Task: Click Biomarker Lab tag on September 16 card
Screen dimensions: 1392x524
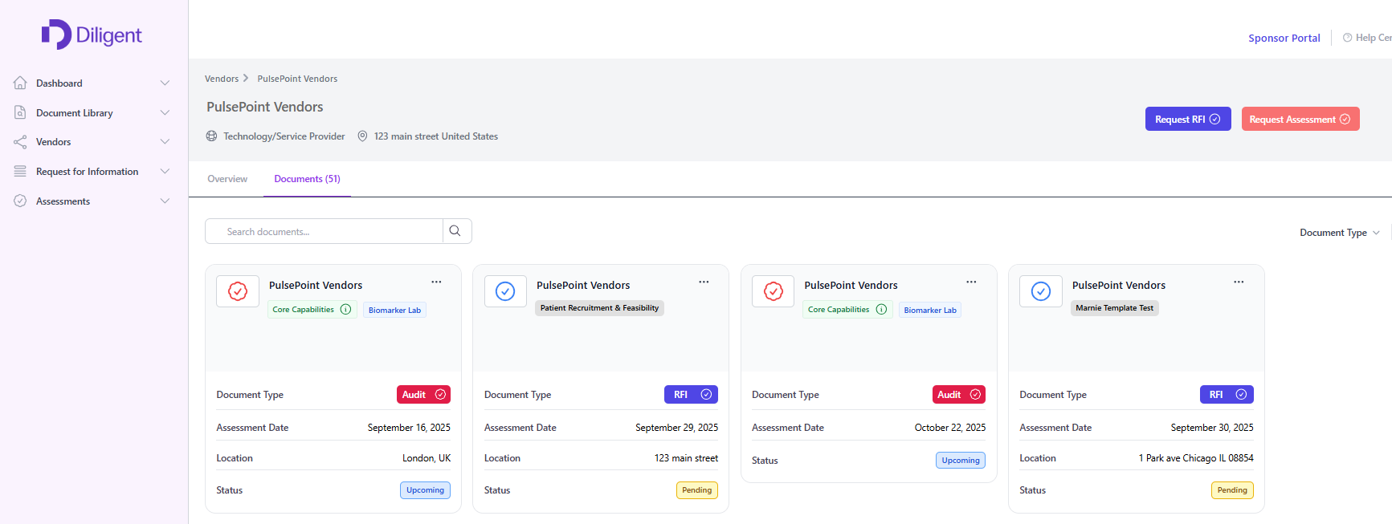Action: [394, 310]
